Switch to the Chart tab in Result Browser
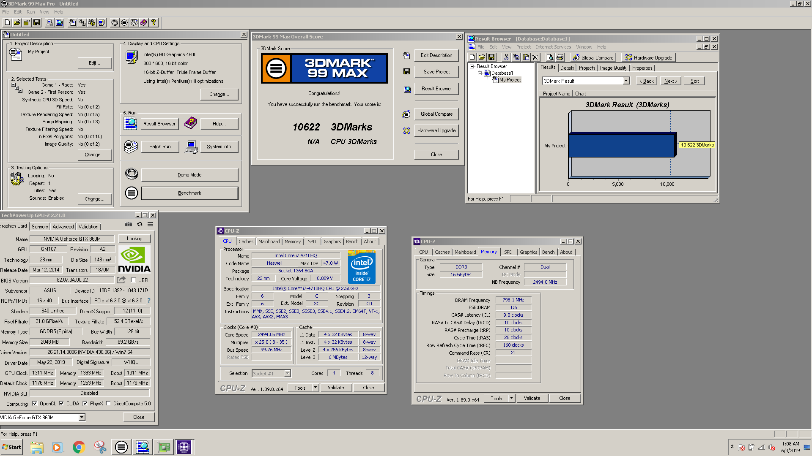This screenshot has width=812, height=456. pos(580,94)
